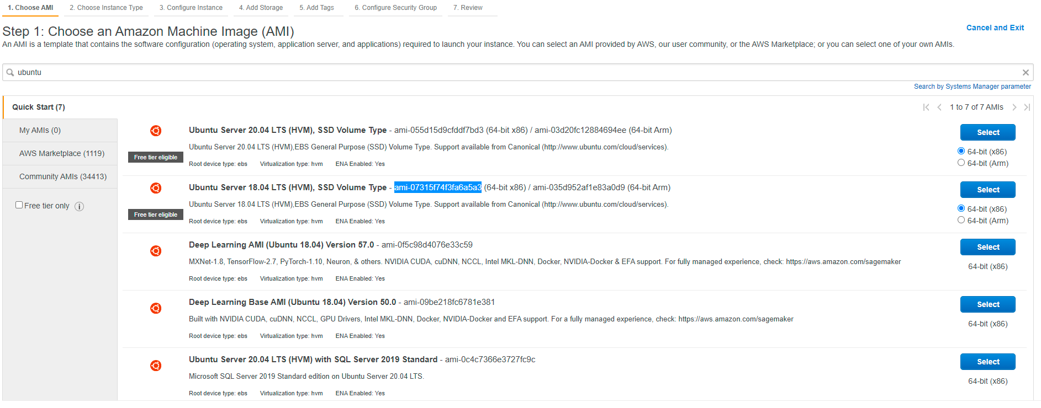Screen dimensions: 1041x408
Task: Clear the ubuntu search text with X
Action: (1026, 72)
